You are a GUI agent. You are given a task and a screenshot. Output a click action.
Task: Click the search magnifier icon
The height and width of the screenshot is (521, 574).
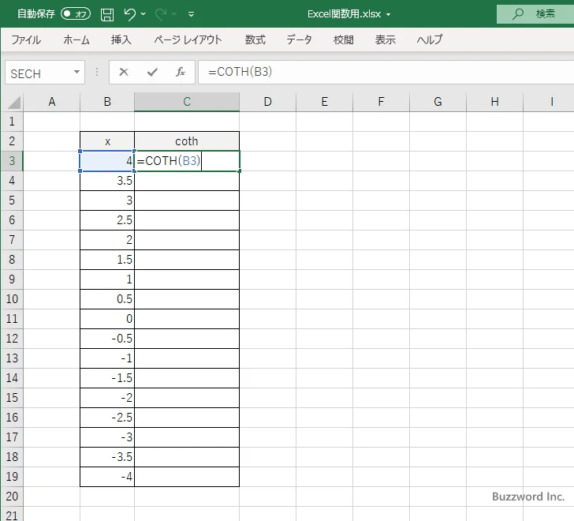517,14
